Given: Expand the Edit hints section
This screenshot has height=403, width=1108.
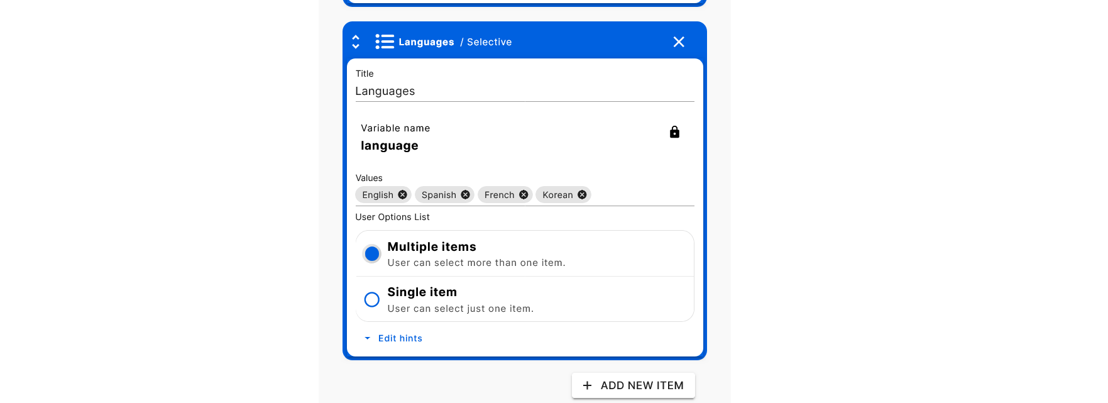Looking at the screenshot, I should [x=393, y=338].
